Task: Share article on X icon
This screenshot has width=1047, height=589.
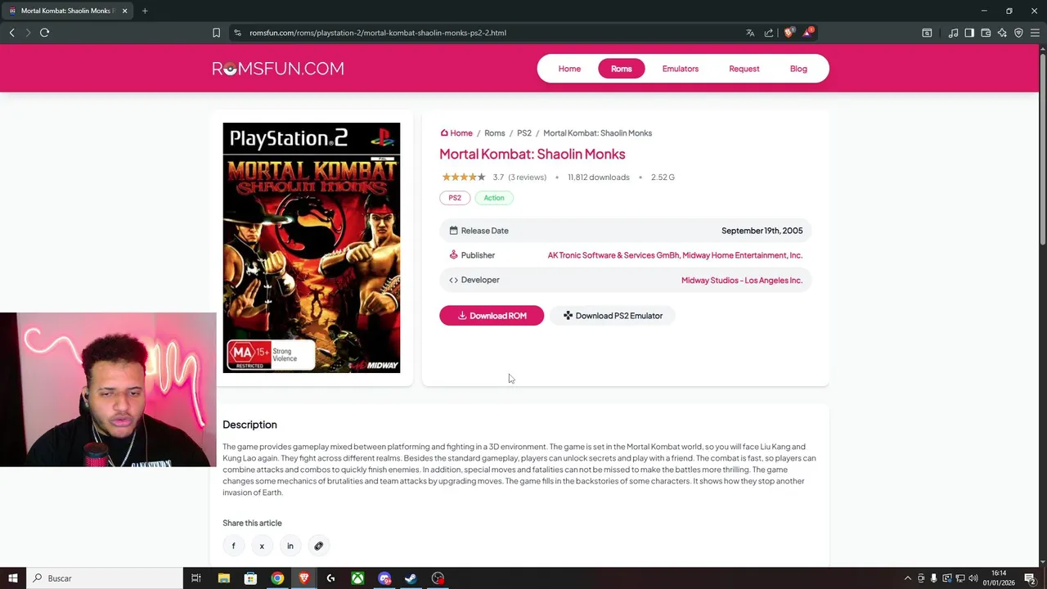Action: (262, 546)
